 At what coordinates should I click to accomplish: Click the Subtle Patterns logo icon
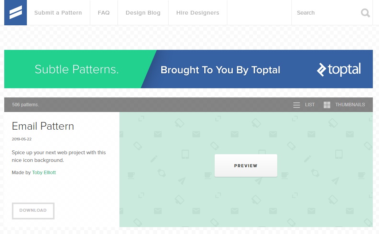[x=15, y=13]
